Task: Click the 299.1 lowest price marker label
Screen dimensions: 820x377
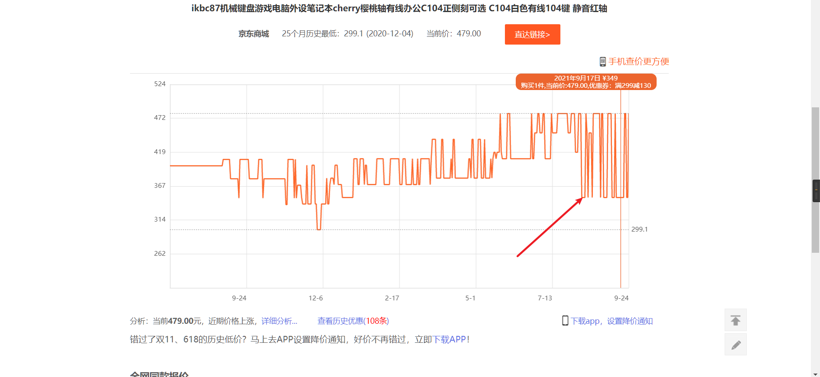Action: click(x=639, y=229)
